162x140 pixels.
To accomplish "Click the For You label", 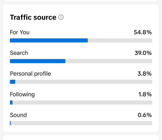I will click(19, 32).
